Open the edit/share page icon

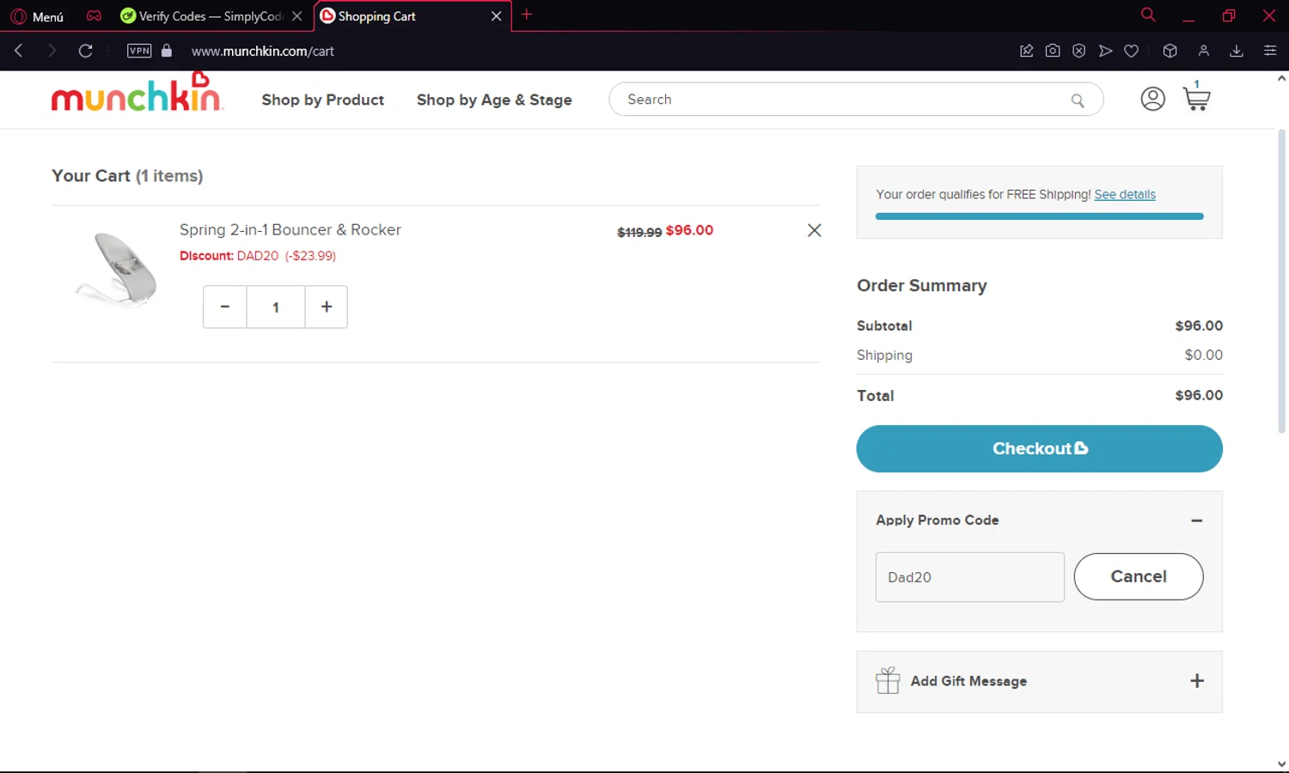(x=1026, y=51)
